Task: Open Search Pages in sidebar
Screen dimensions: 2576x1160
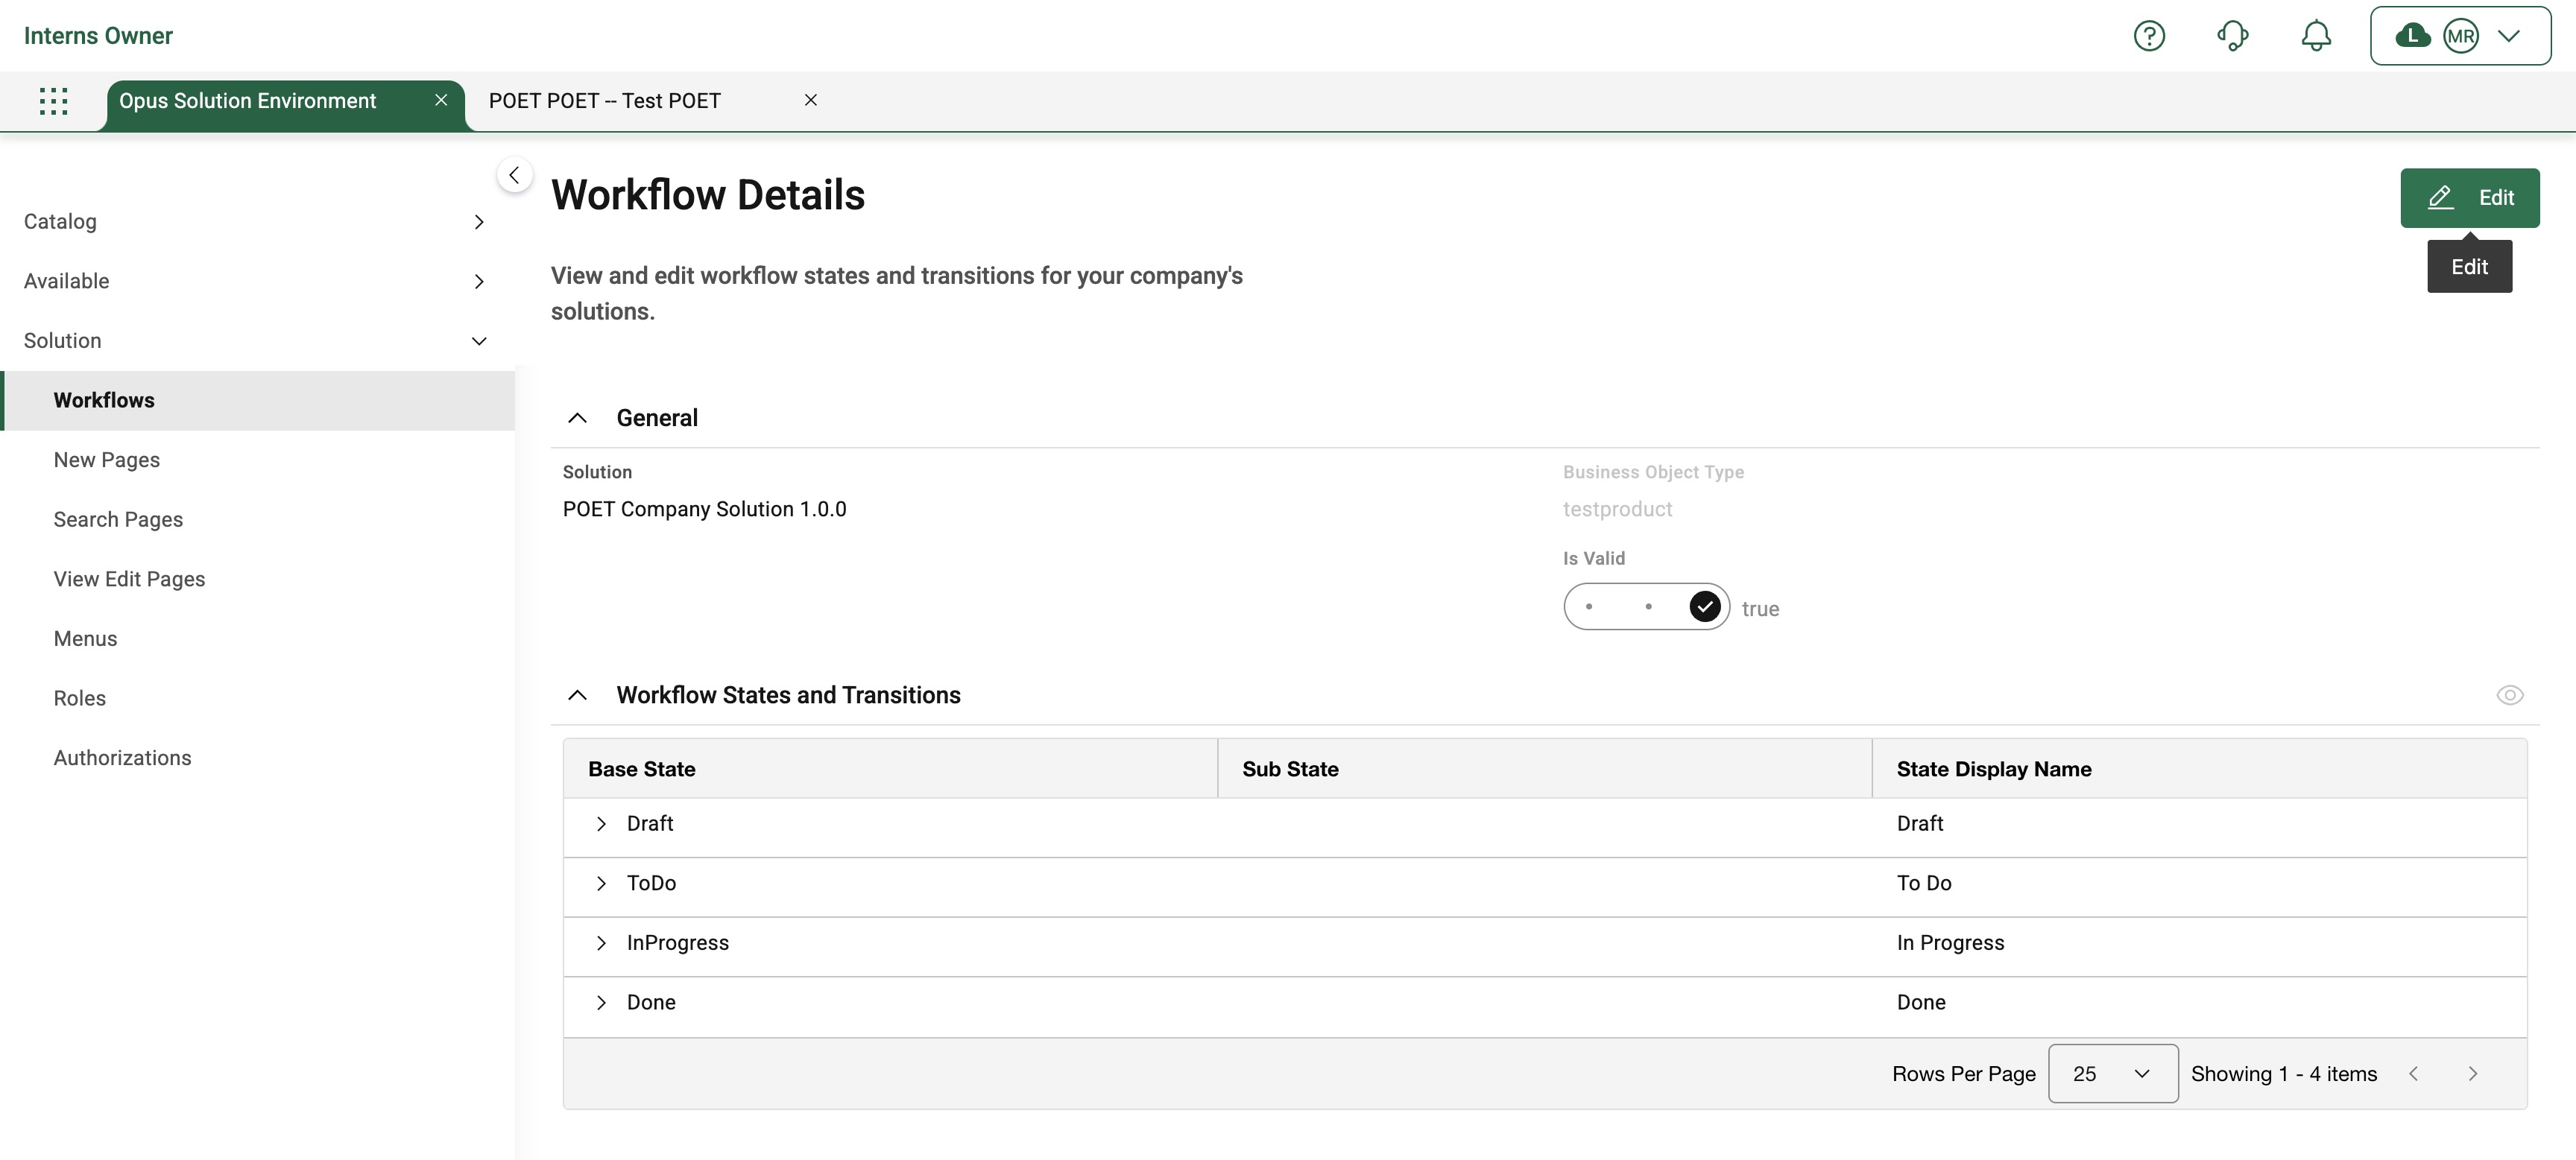Action: point(259,519)
